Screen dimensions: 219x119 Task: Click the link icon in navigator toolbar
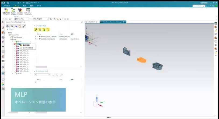click(24, 26)
